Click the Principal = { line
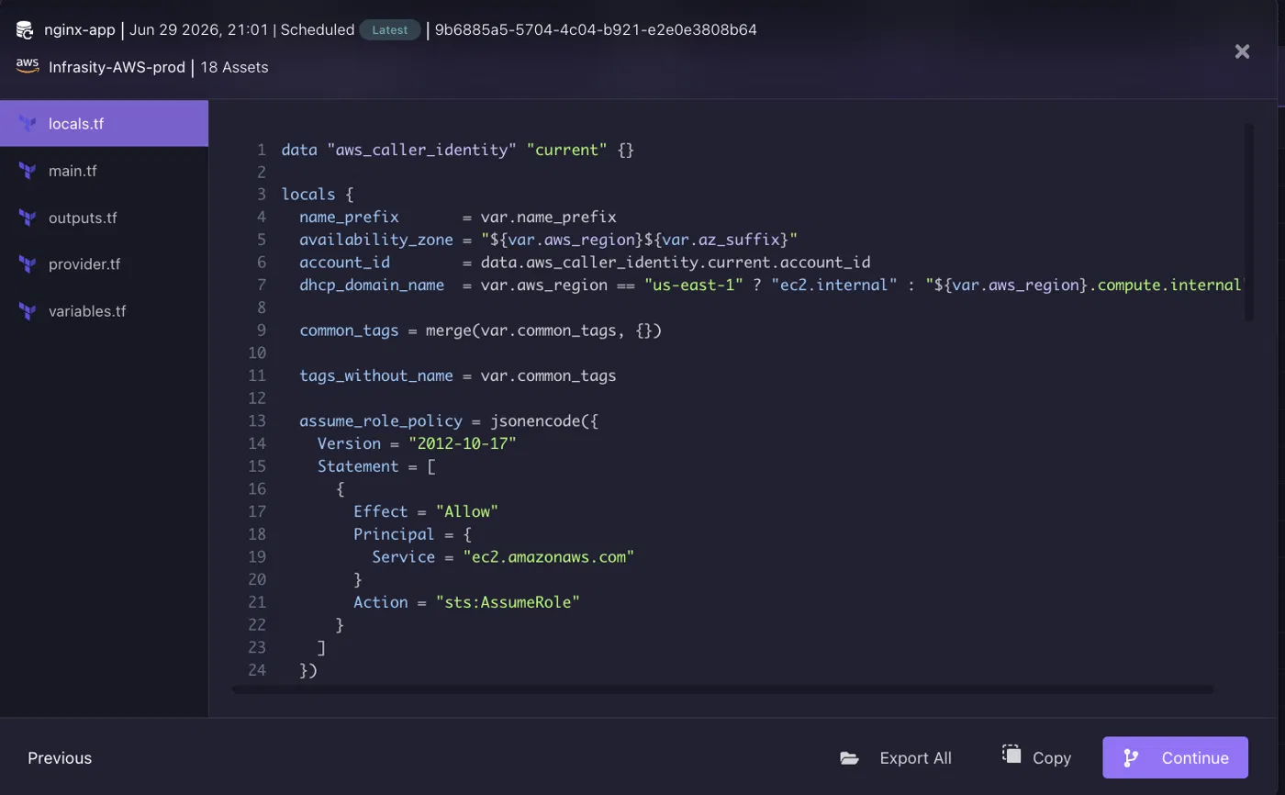Screen dimensions: 1285x795 (x=413, y=534)
